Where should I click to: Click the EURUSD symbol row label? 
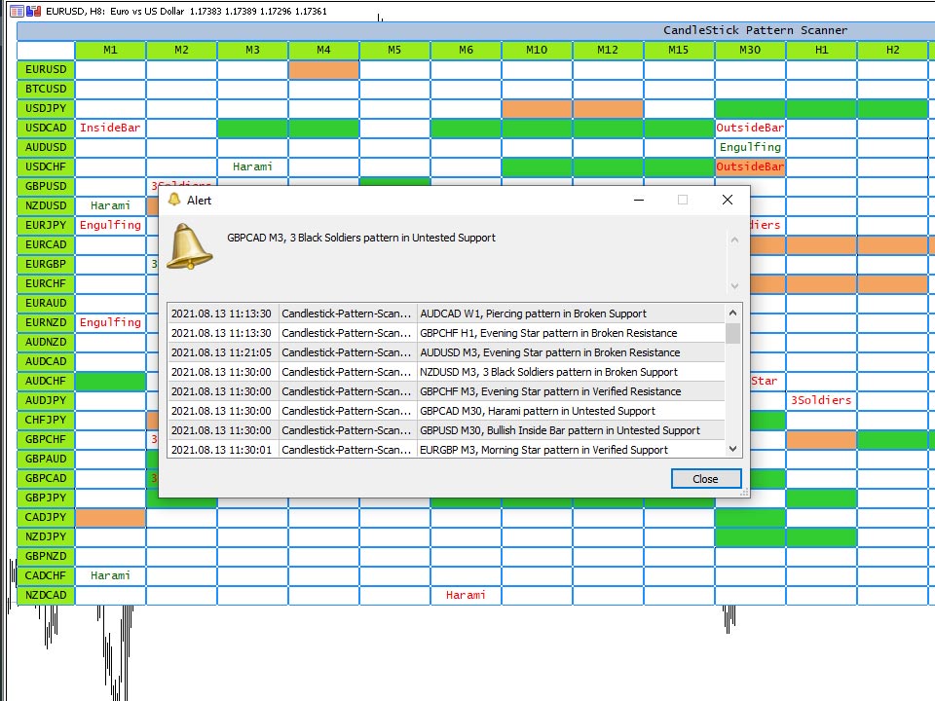coord(46,69)
